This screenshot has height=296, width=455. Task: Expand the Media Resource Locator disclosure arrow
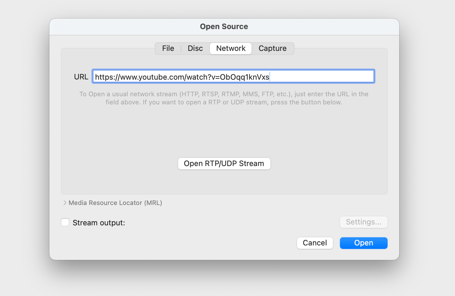[65, 203]
